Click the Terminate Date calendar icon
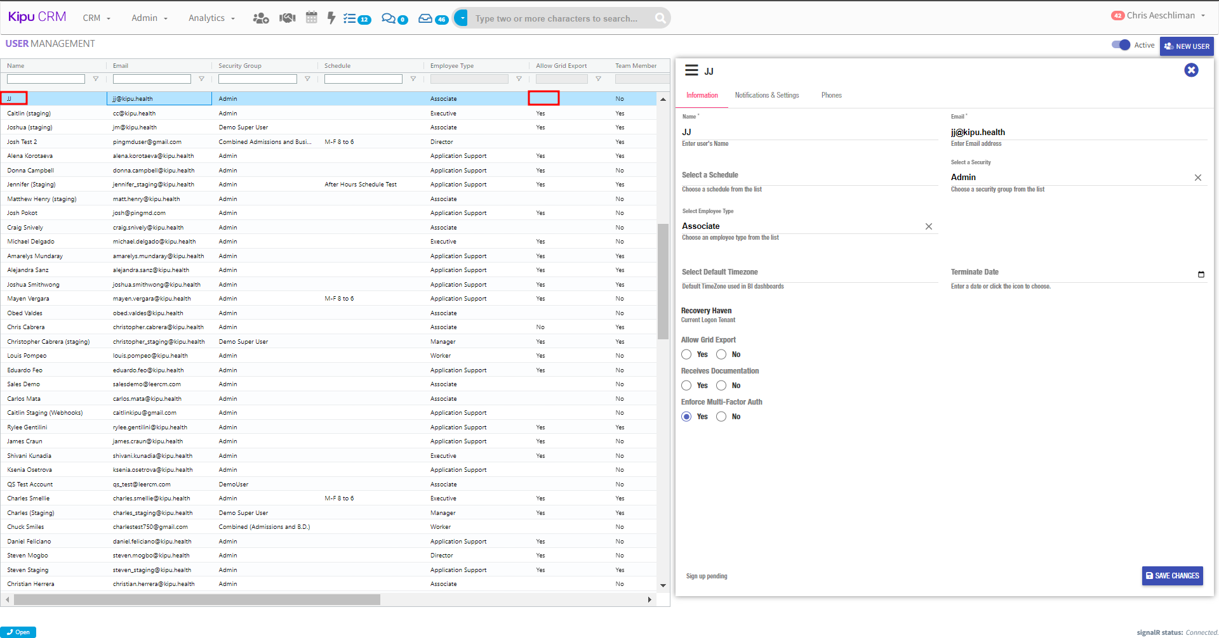 tap(1201, 275)
